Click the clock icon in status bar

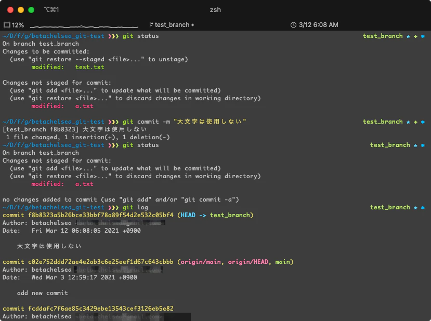click(293, 25)
